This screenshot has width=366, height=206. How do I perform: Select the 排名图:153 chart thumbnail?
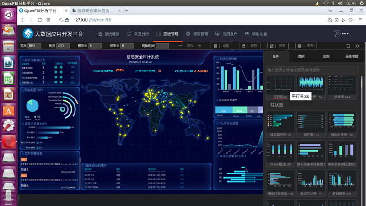click(311, 124)
